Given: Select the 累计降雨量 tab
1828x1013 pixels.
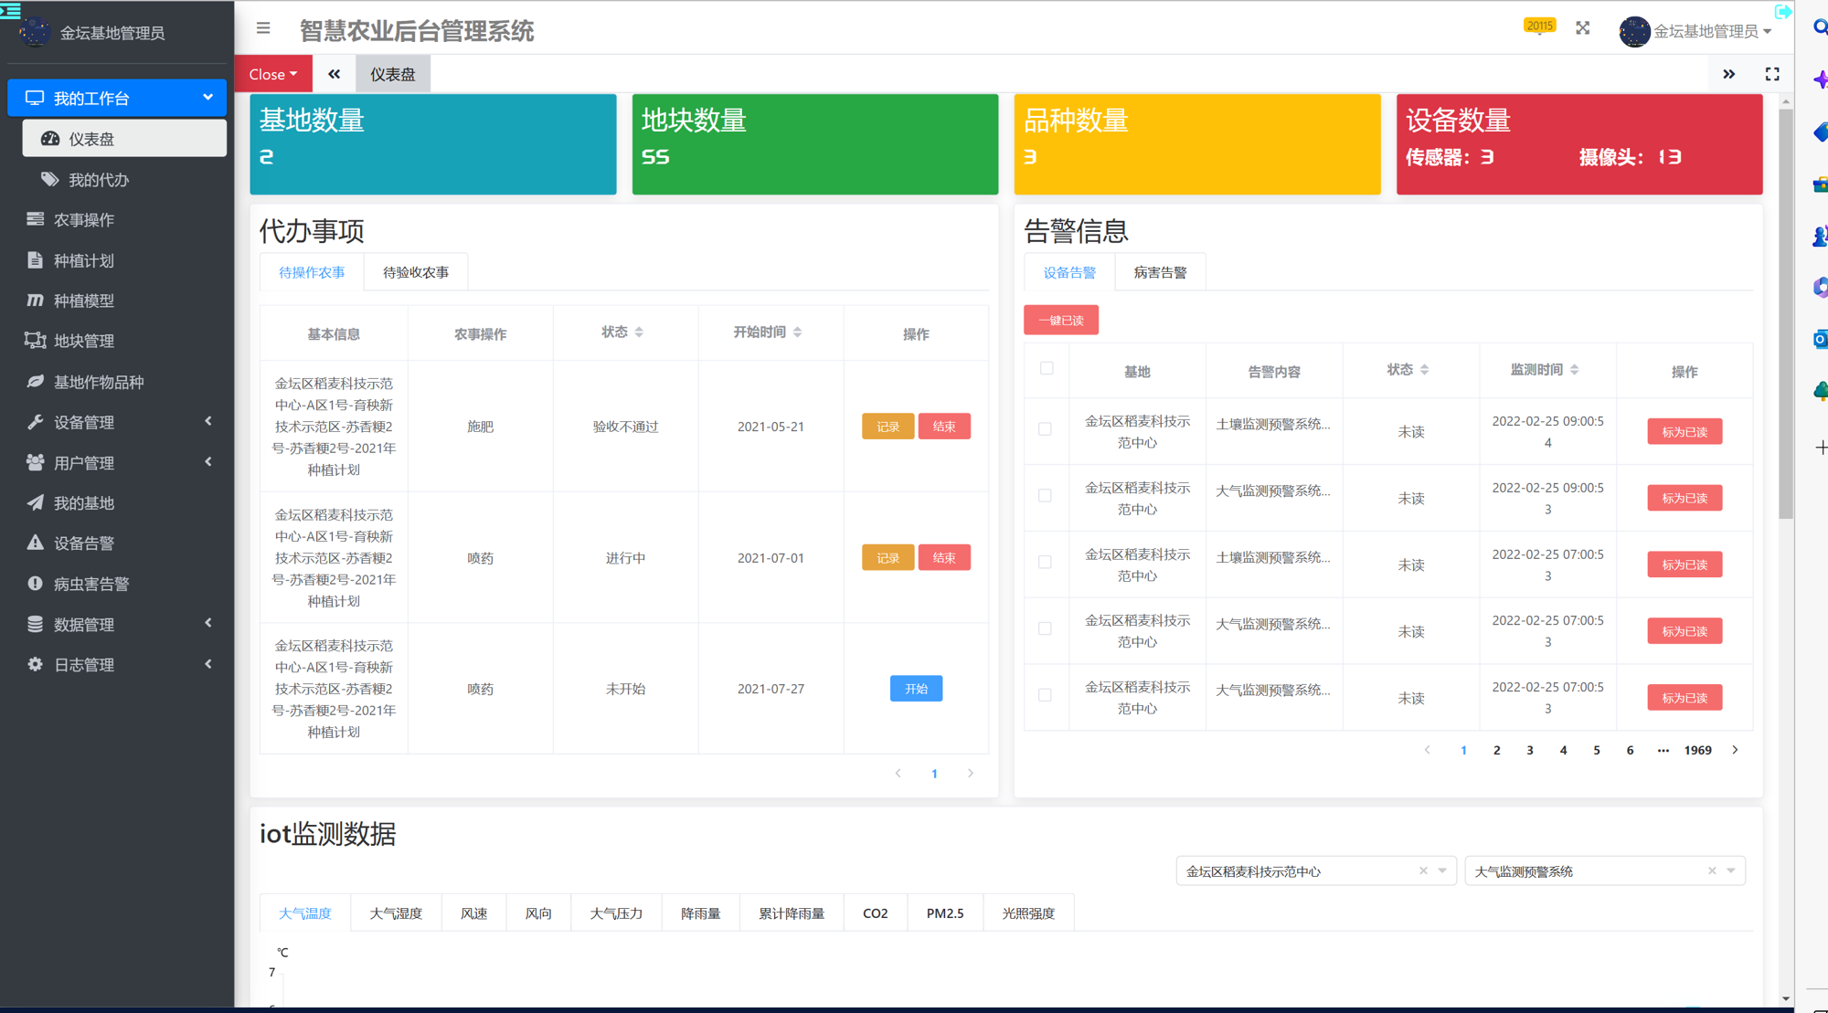Looking at the screenshot, I should (x=792, y=913).
